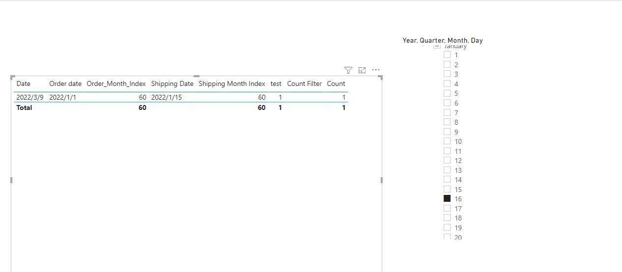Select the Total row label
This screenshot has height=272, width=622.
click(24, 108)
